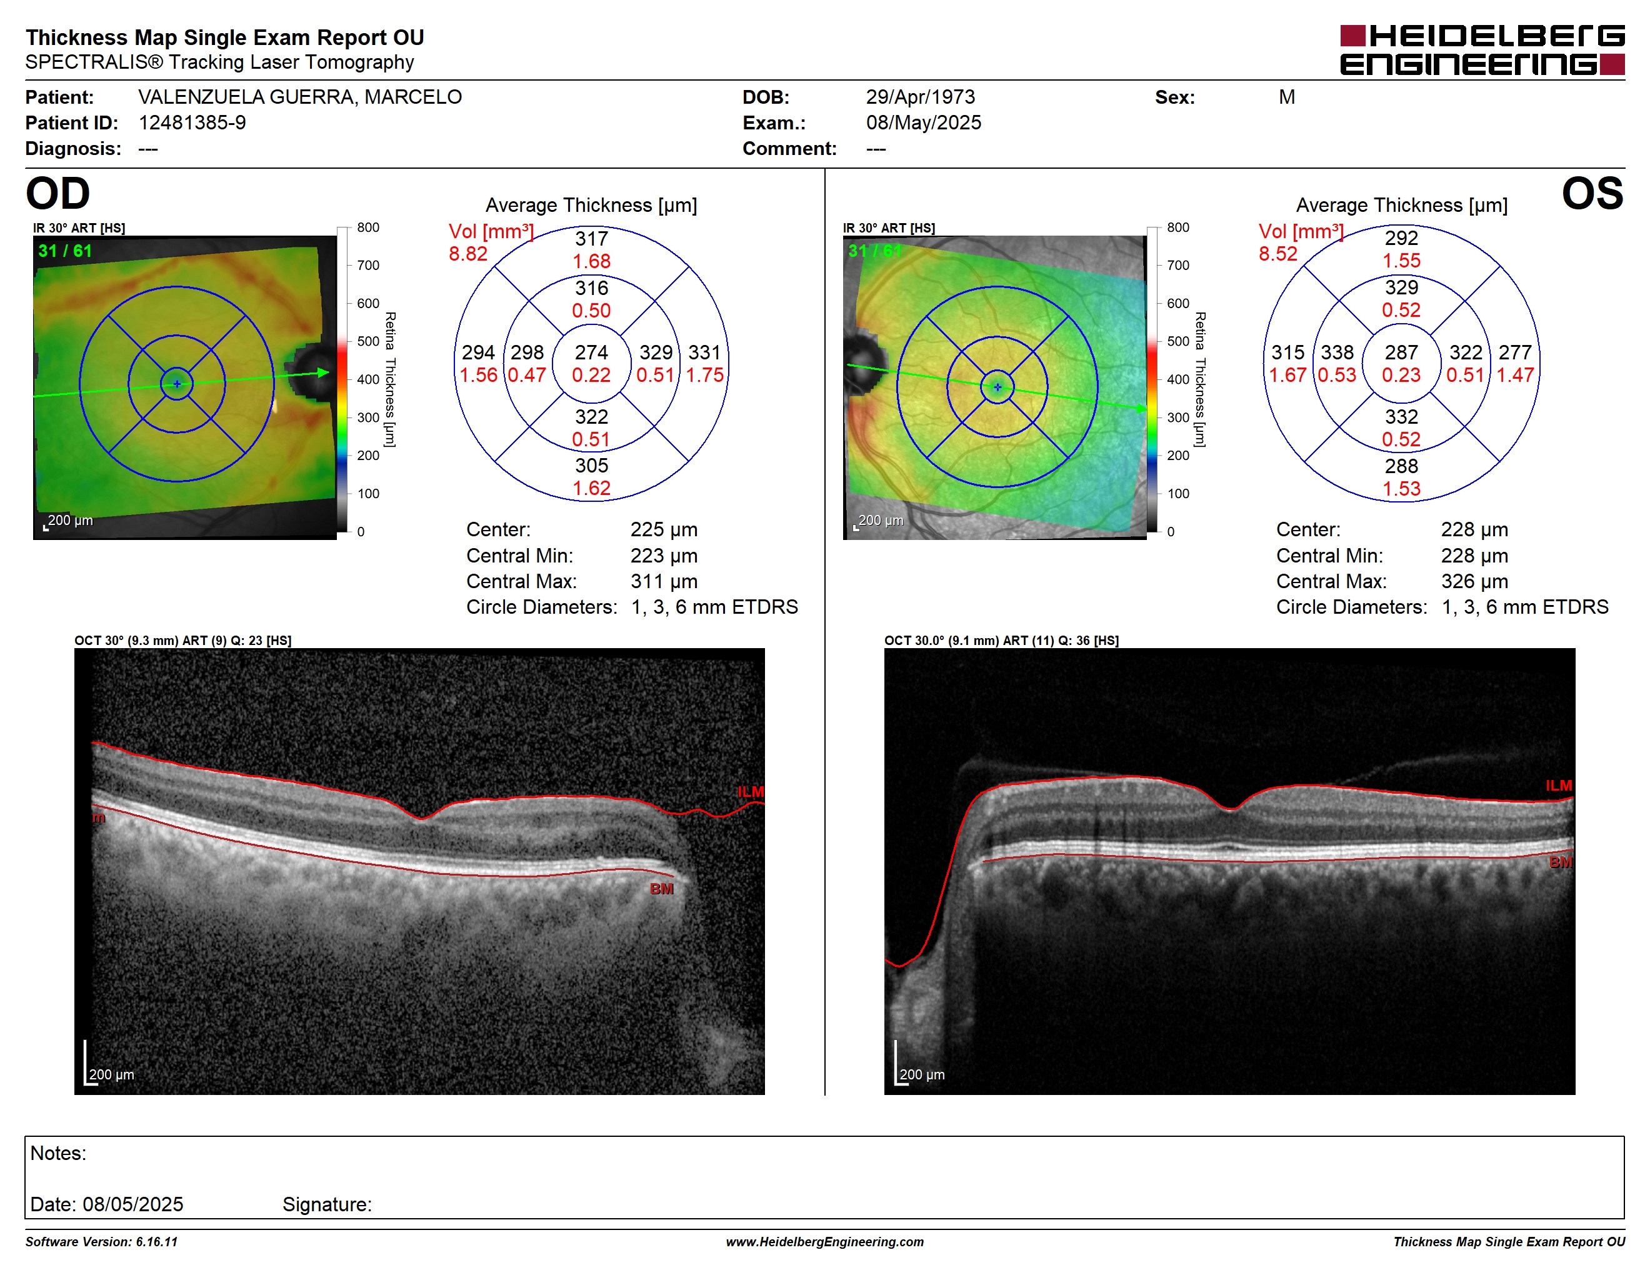1650x1275 pixels.
Task: Click the Heidelberg Engineering logo
Action: click(x=1481, y=50)
